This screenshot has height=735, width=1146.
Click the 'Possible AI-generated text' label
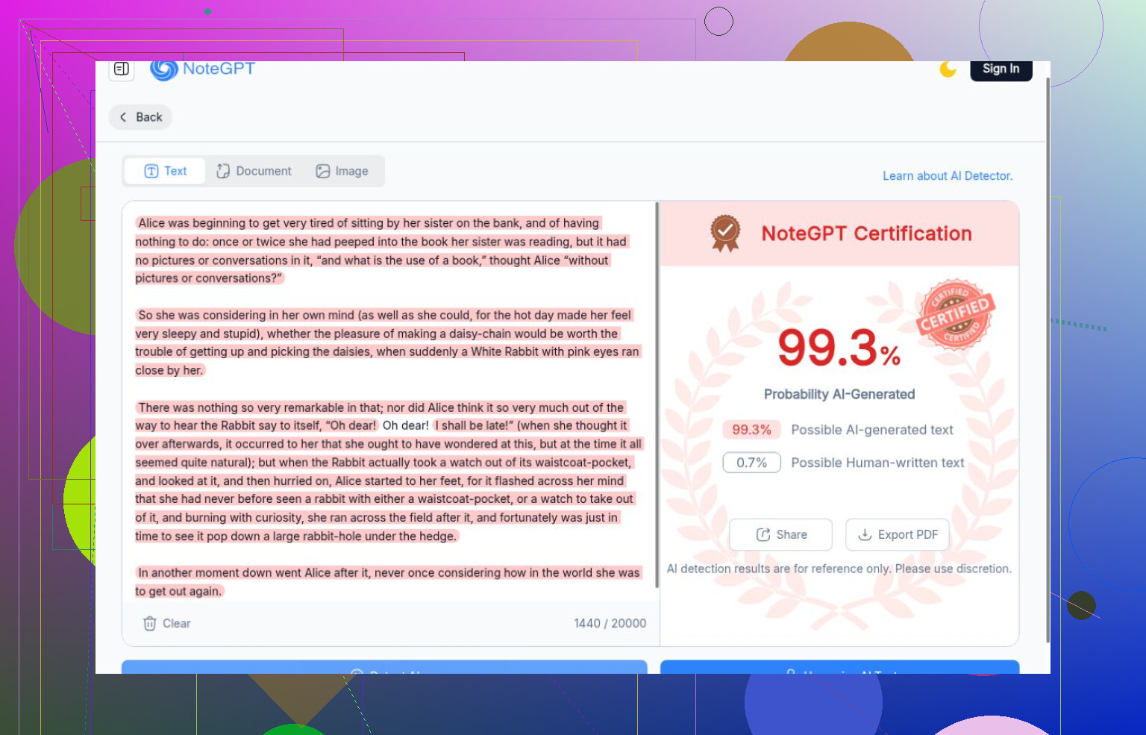pyautogui.click(x=872, y=430)
